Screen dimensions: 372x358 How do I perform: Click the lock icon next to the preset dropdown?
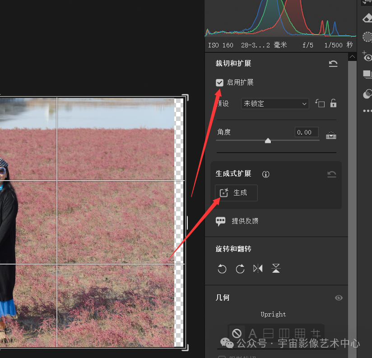tap(333, 103)
